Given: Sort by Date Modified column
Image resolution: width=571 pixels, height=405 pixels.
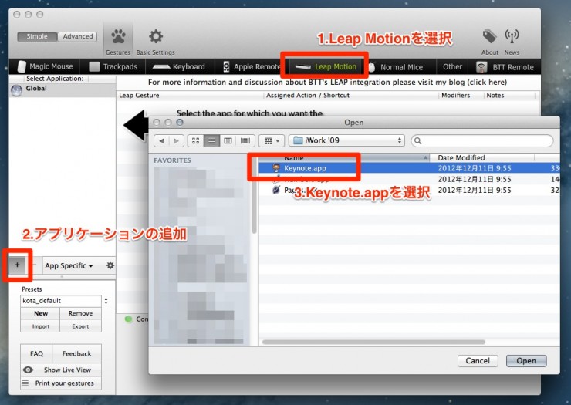Looking at the screenshot, I should 482,157.
